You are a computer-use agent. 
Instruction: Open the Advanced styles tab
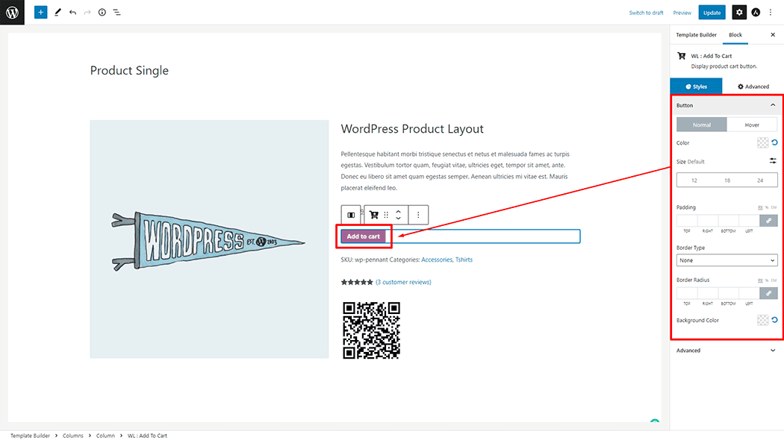coord(753,87)
